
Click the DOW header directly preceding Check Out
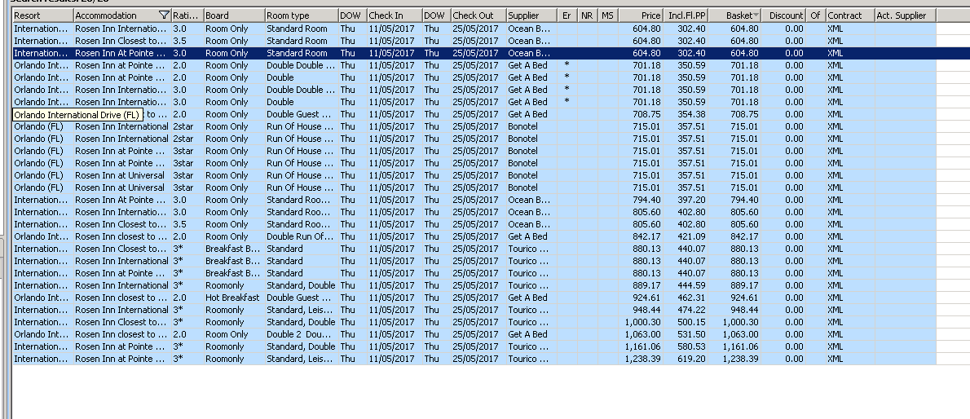point(436,15)
